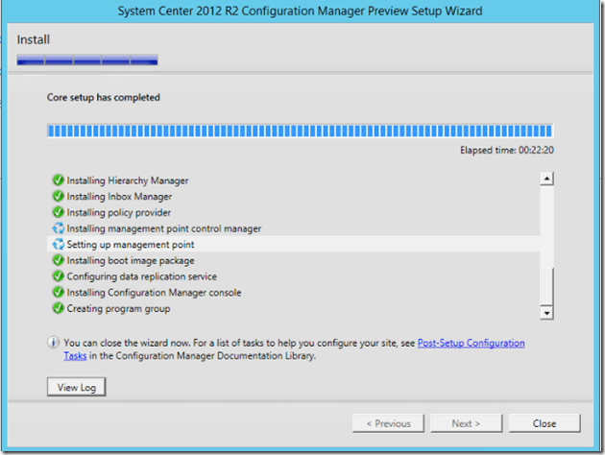Click green check icon beside Installing Inbox Manager
605x455 pixels.
(x=58, y=197)
